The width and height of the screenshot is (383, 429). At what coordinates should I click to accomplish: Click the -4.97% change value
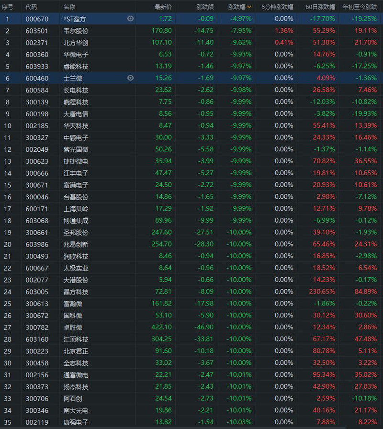coord(241,19)
